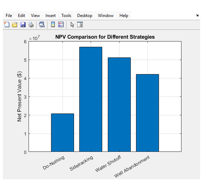203x182 pixels.
Task: Open the Tools menu
Action: [x=66, y=16]
